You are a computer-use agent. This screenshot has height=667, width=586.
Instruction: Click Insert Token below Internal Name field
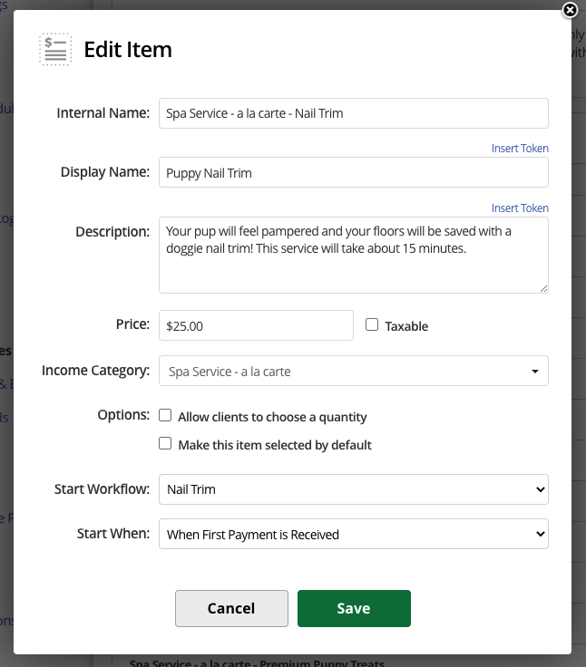click(x=520, y=149)
